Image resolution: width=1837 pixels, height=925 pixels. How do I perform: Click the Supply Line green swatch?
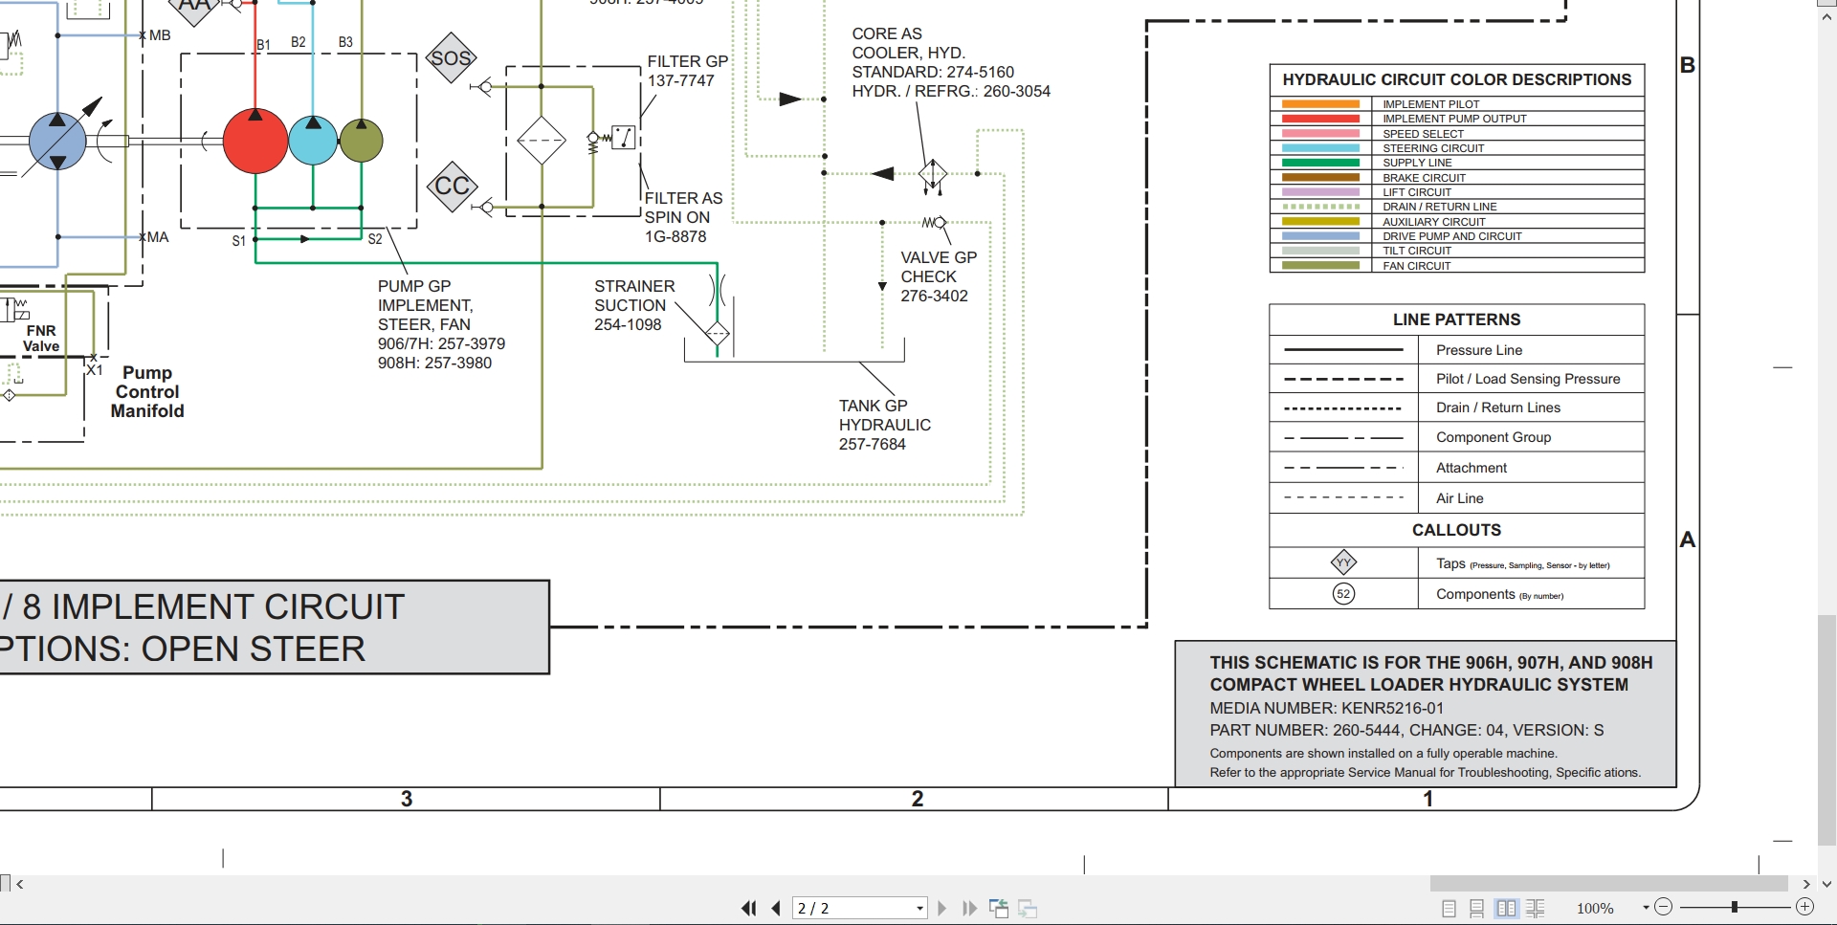(1320, 163)
